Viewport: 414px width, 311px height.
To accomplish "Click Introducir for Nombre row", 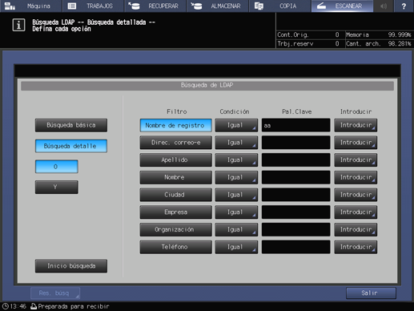I will click(356, 177).
